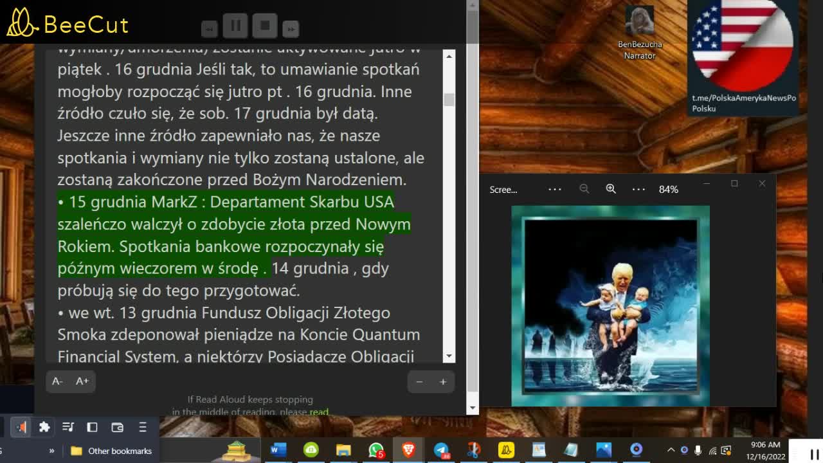Open the ellipsis menu next to Scree... title

(x=555, y=189)
